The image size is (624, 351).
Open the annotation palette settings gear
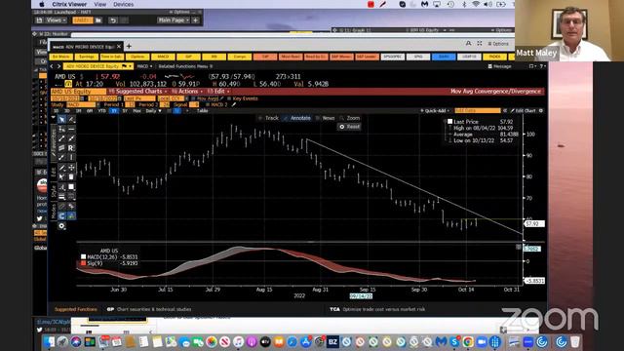[61, 226]
